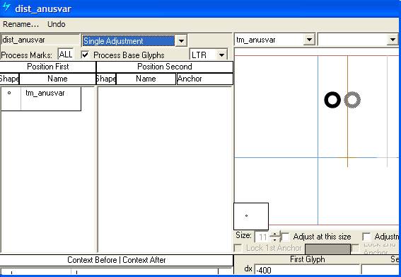Viewport: 401px width, 277px height.
Task: Toggle the Process Base Glyphs checkbox
Action: point(85,55)
